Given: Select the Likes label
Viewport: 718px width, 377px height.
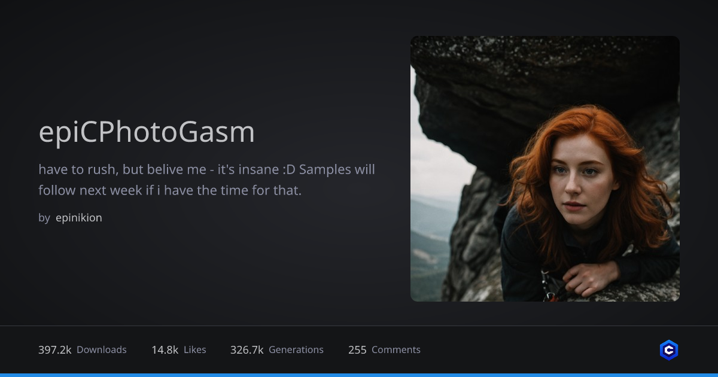Looking at the screenshot, I should pos(195,350).
